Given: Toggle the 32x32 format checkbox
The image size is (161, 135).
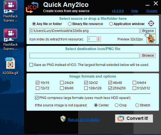Looking at the screenshot, I should click(86, 82).
